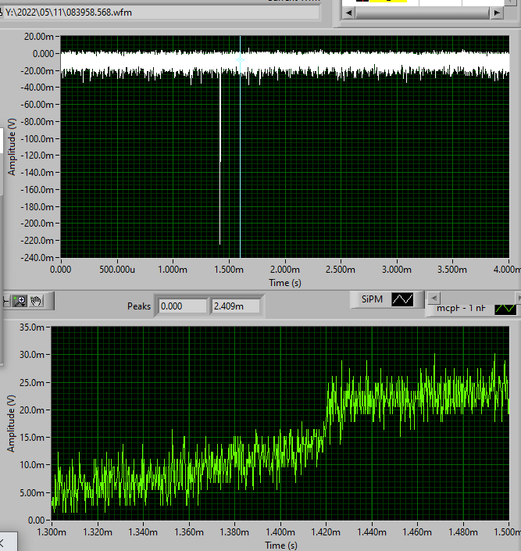Click the cursor movement tool in graph palette
The image size is (521, 551).
5,300
